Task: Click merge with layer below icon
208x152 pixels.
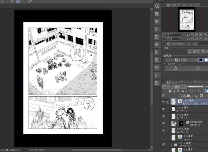Action: point(197,96)
